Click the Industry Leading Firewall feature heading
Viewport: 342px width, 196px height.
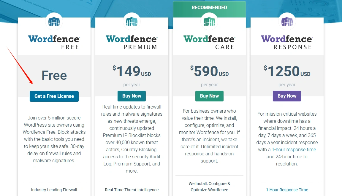pyautogui.click(x=54, y=190)
